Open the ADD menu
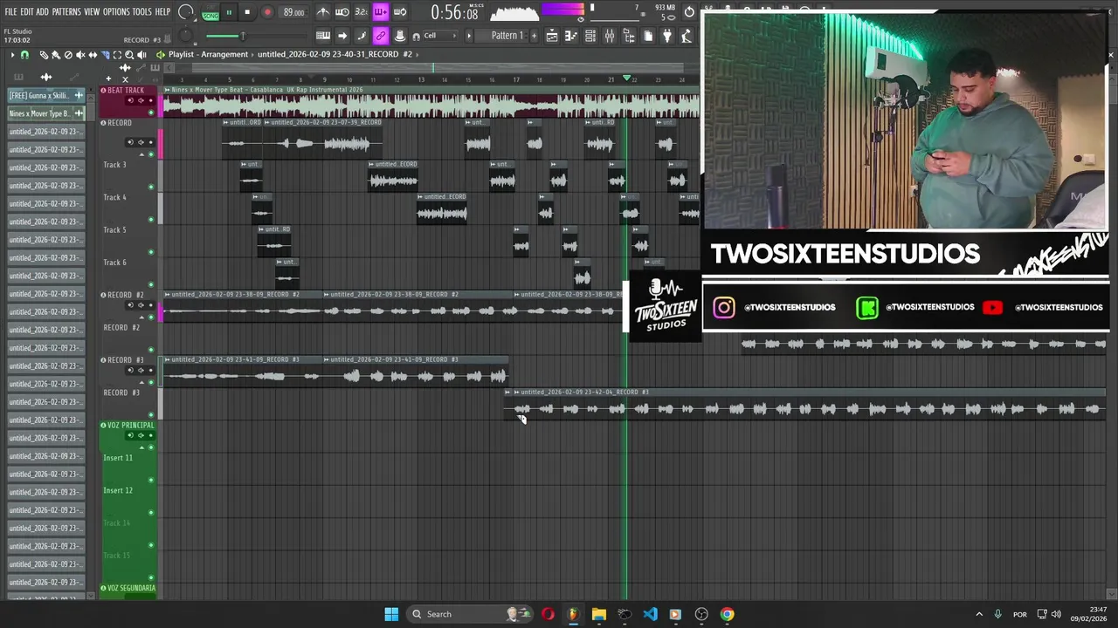1118x628 pixels. click(42, 12)
